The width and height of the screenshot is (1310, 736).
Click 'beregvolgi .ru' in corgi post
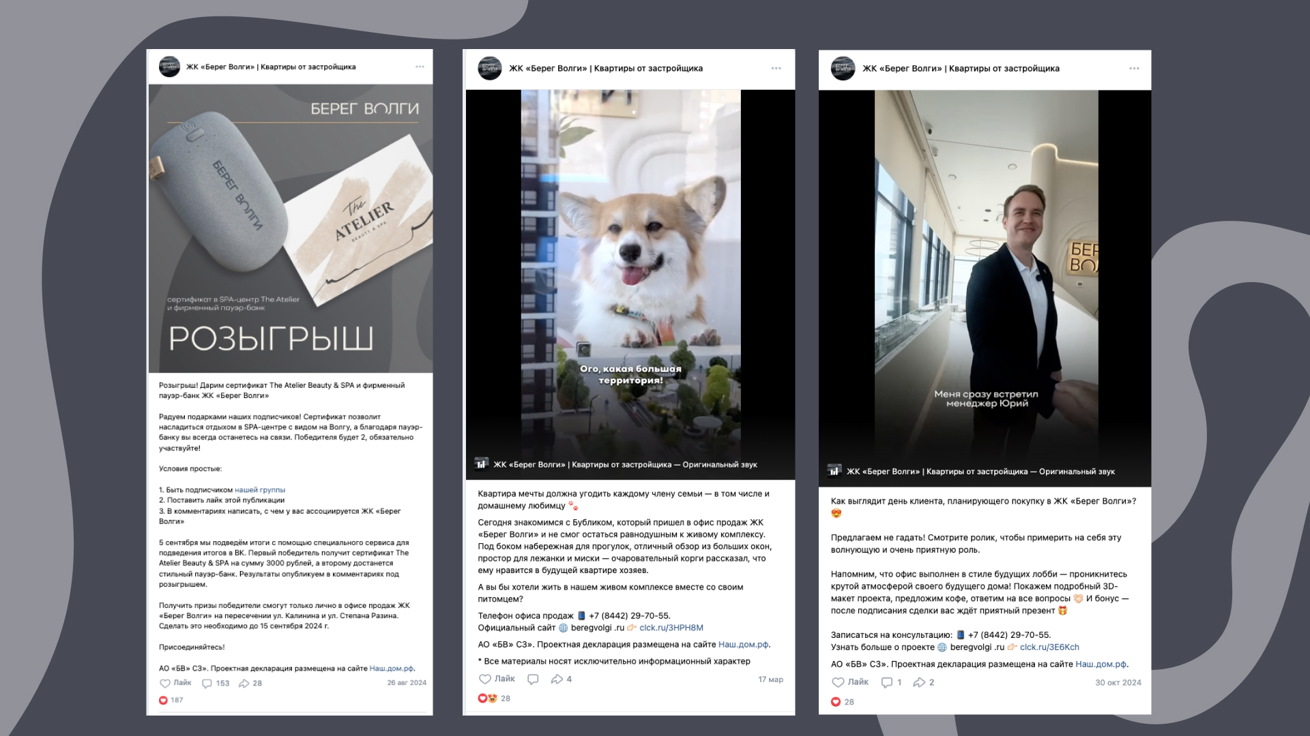coord(598,628)
